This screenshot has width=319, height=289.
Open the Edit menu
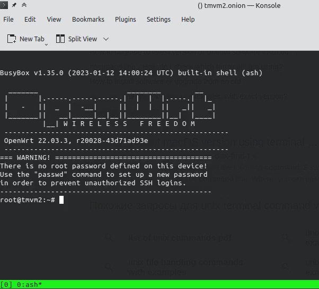click(x=30, y=19)
